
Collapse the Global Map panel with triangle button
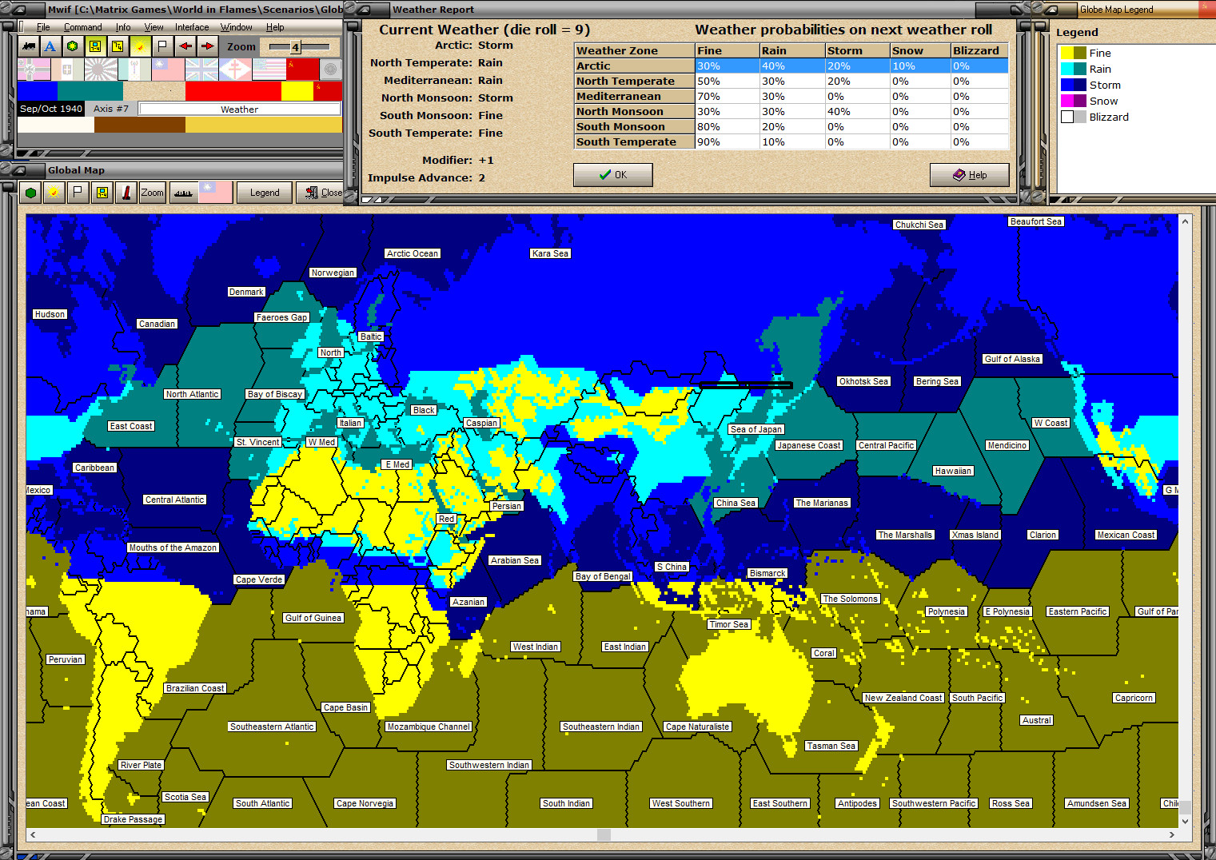pos(21,170)
